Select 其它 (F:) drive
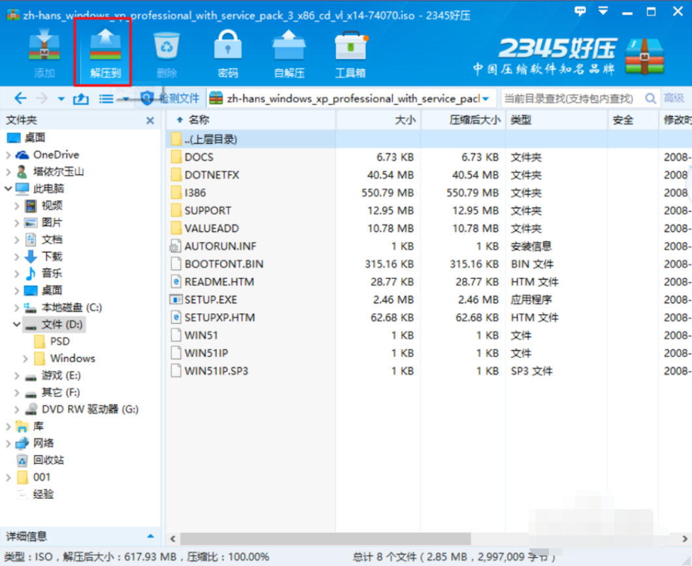The image size is (692, 566). point(61,392)
